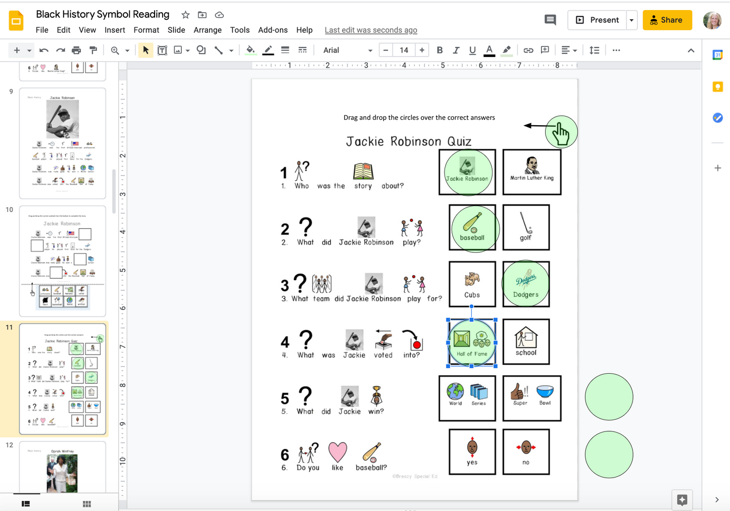Star the presentation title
The width and height of the screenshot is (730, 511).
(185, 15)
